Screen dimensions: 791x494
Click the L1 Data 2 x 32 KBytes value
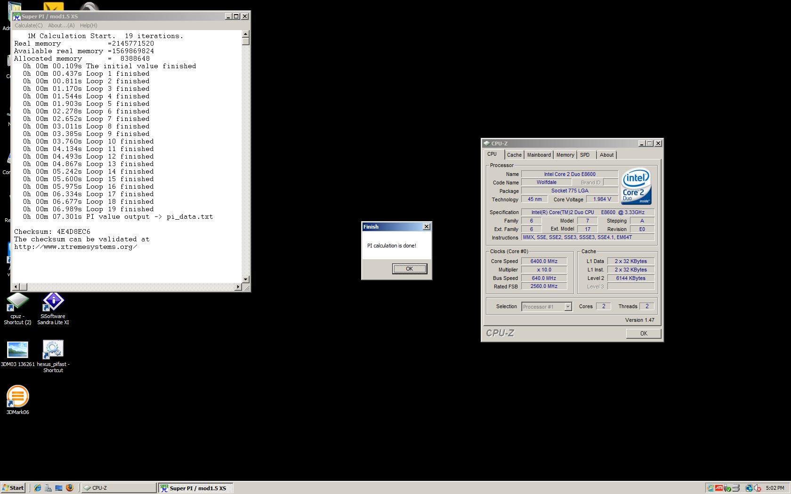631,261
